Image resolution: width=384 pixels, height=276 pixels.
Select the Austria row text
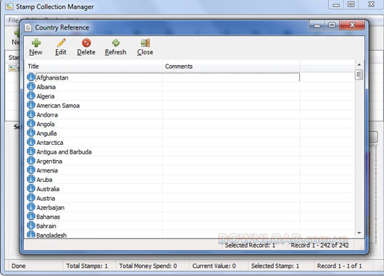pyautogui.click(x=46, y=198)
